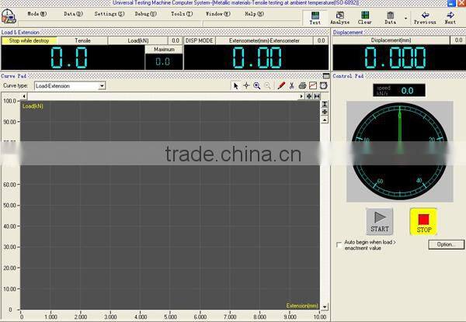Expand the Data toolbar dropdown arrow

(405, 16)
